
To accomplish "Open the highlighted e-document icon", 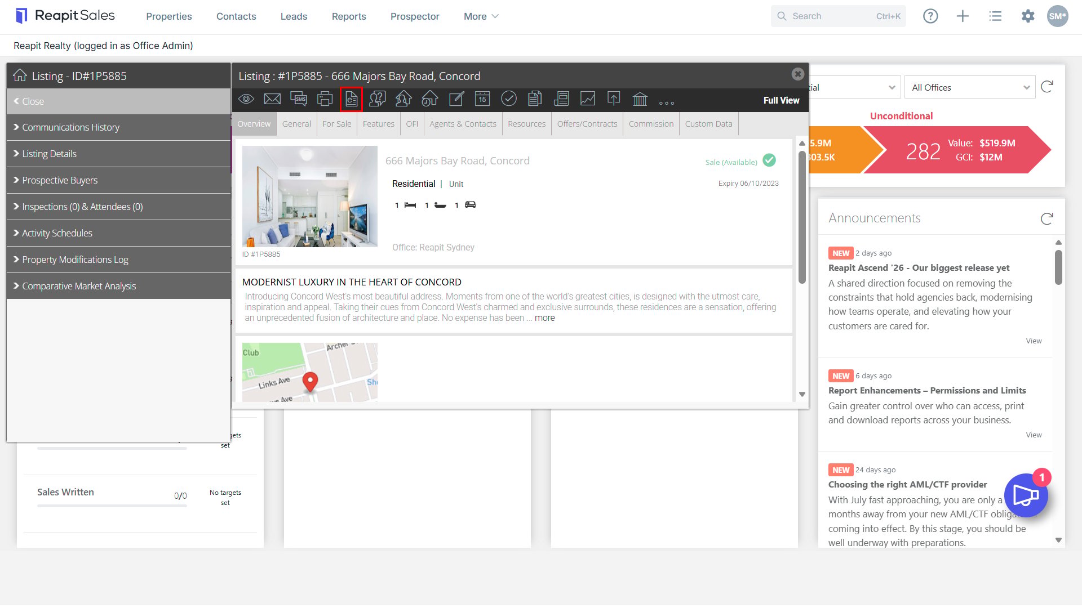I will 352,99.
